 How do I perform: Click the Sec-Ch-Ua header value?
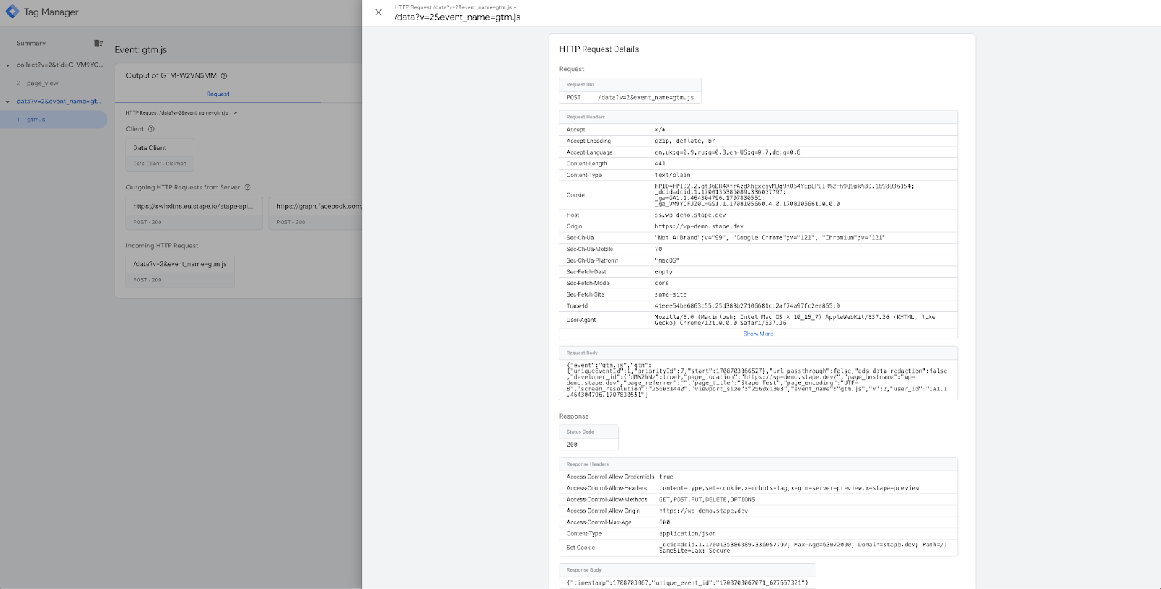point(770,238)
